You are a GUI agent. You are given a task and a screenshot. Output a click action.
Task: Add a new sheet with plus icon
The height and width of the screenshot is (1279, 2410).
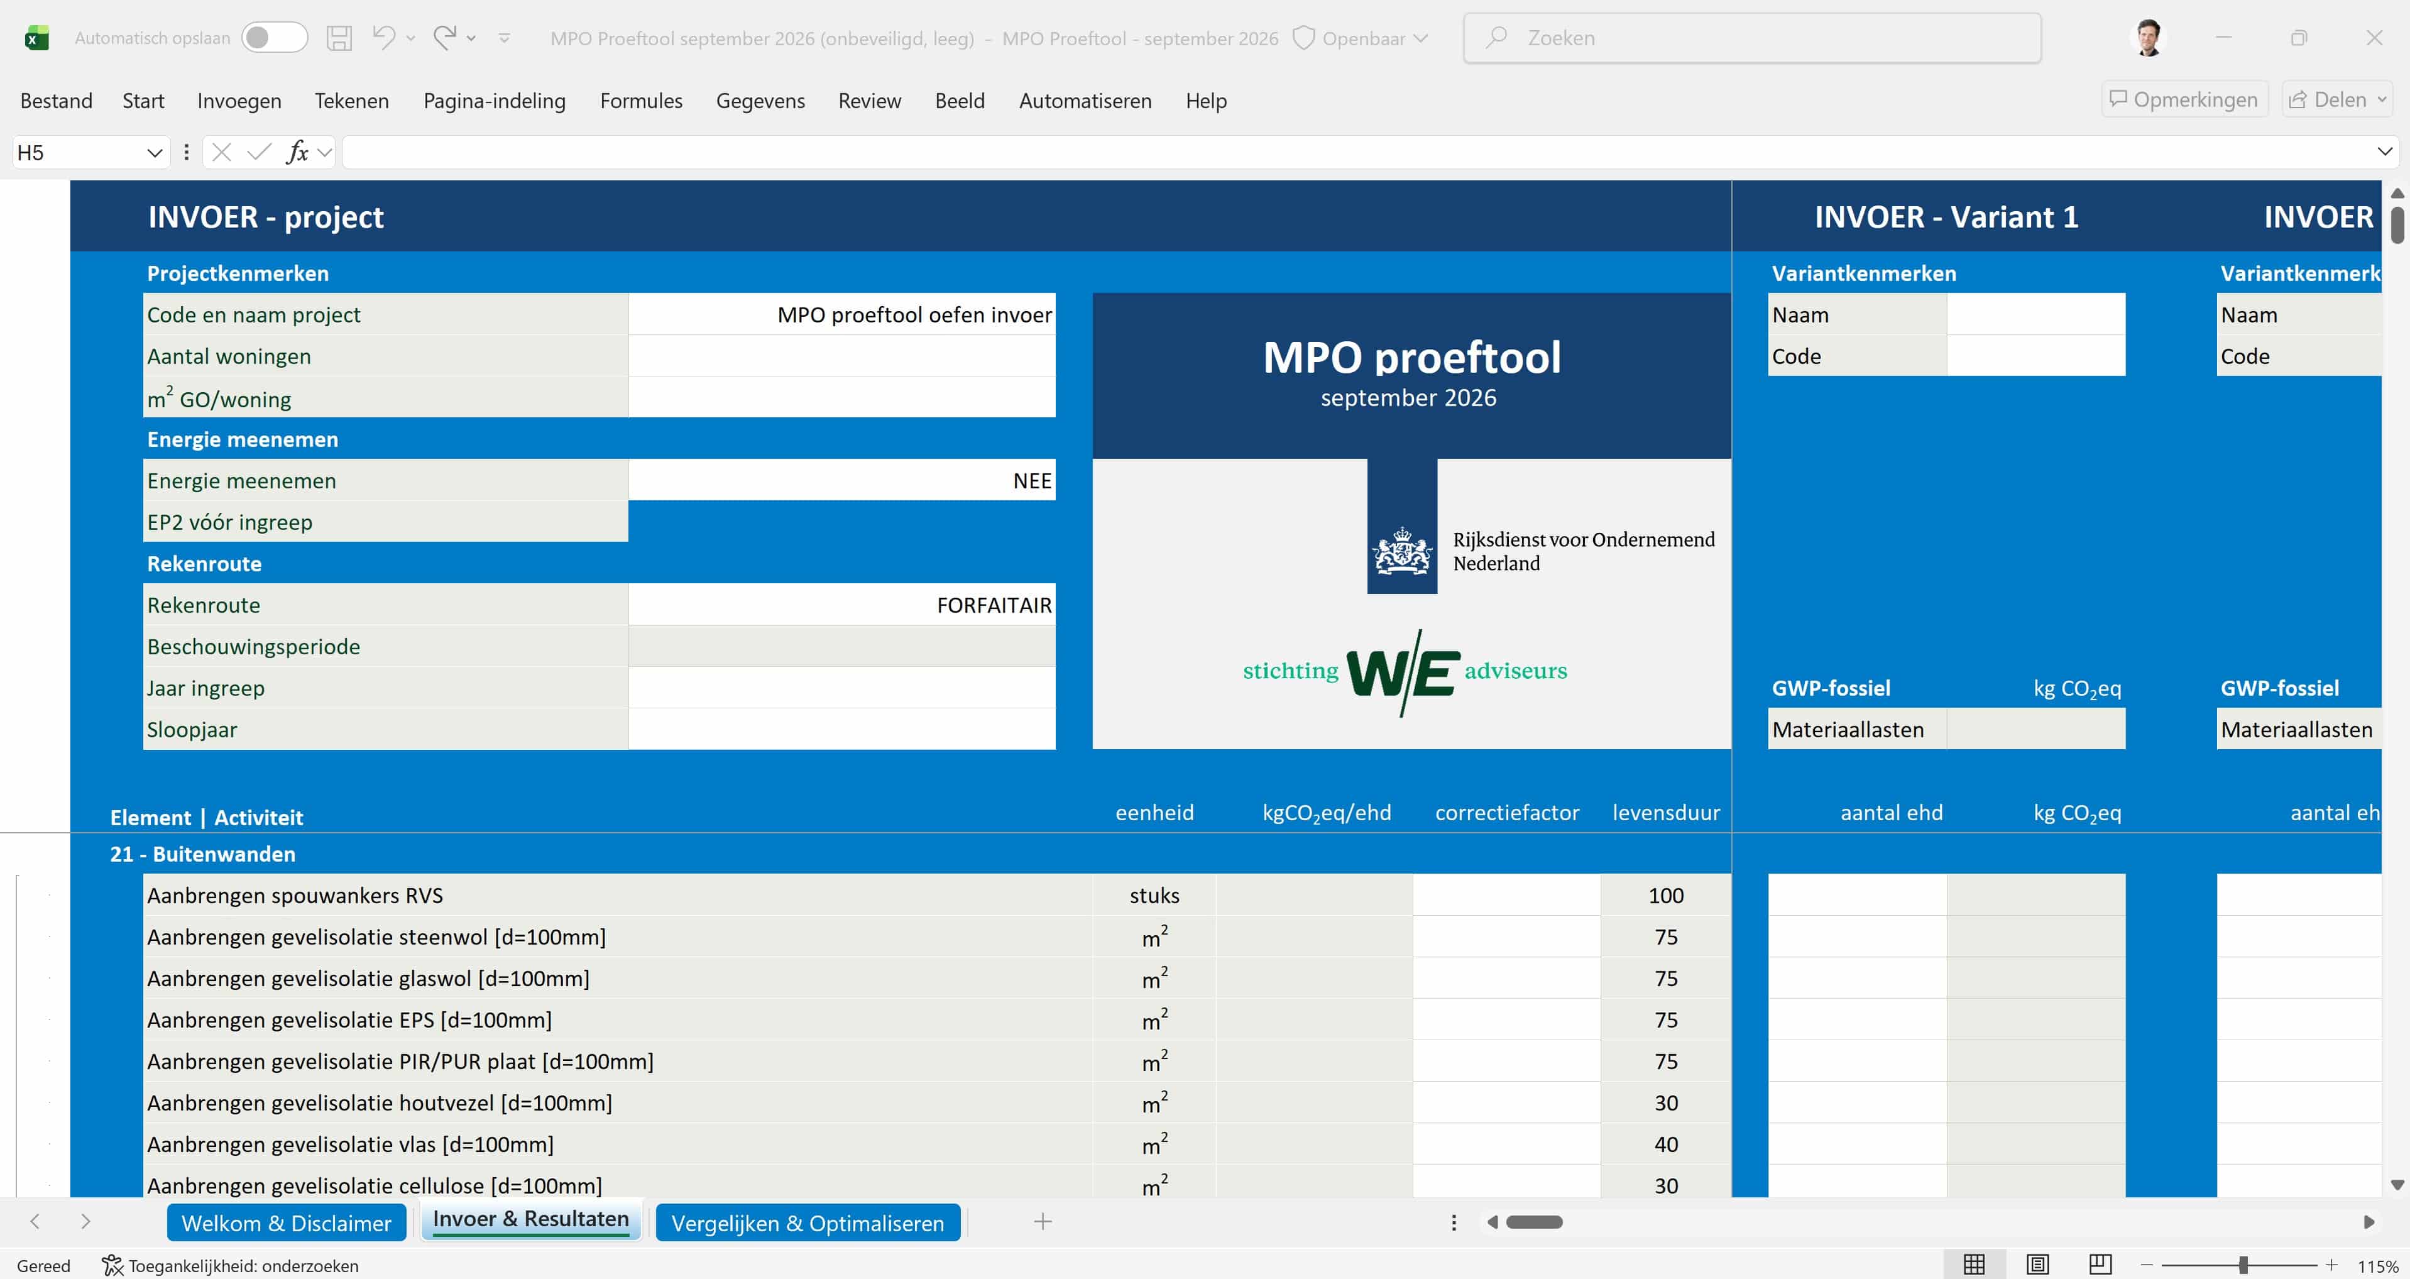pos(1042,1221)
